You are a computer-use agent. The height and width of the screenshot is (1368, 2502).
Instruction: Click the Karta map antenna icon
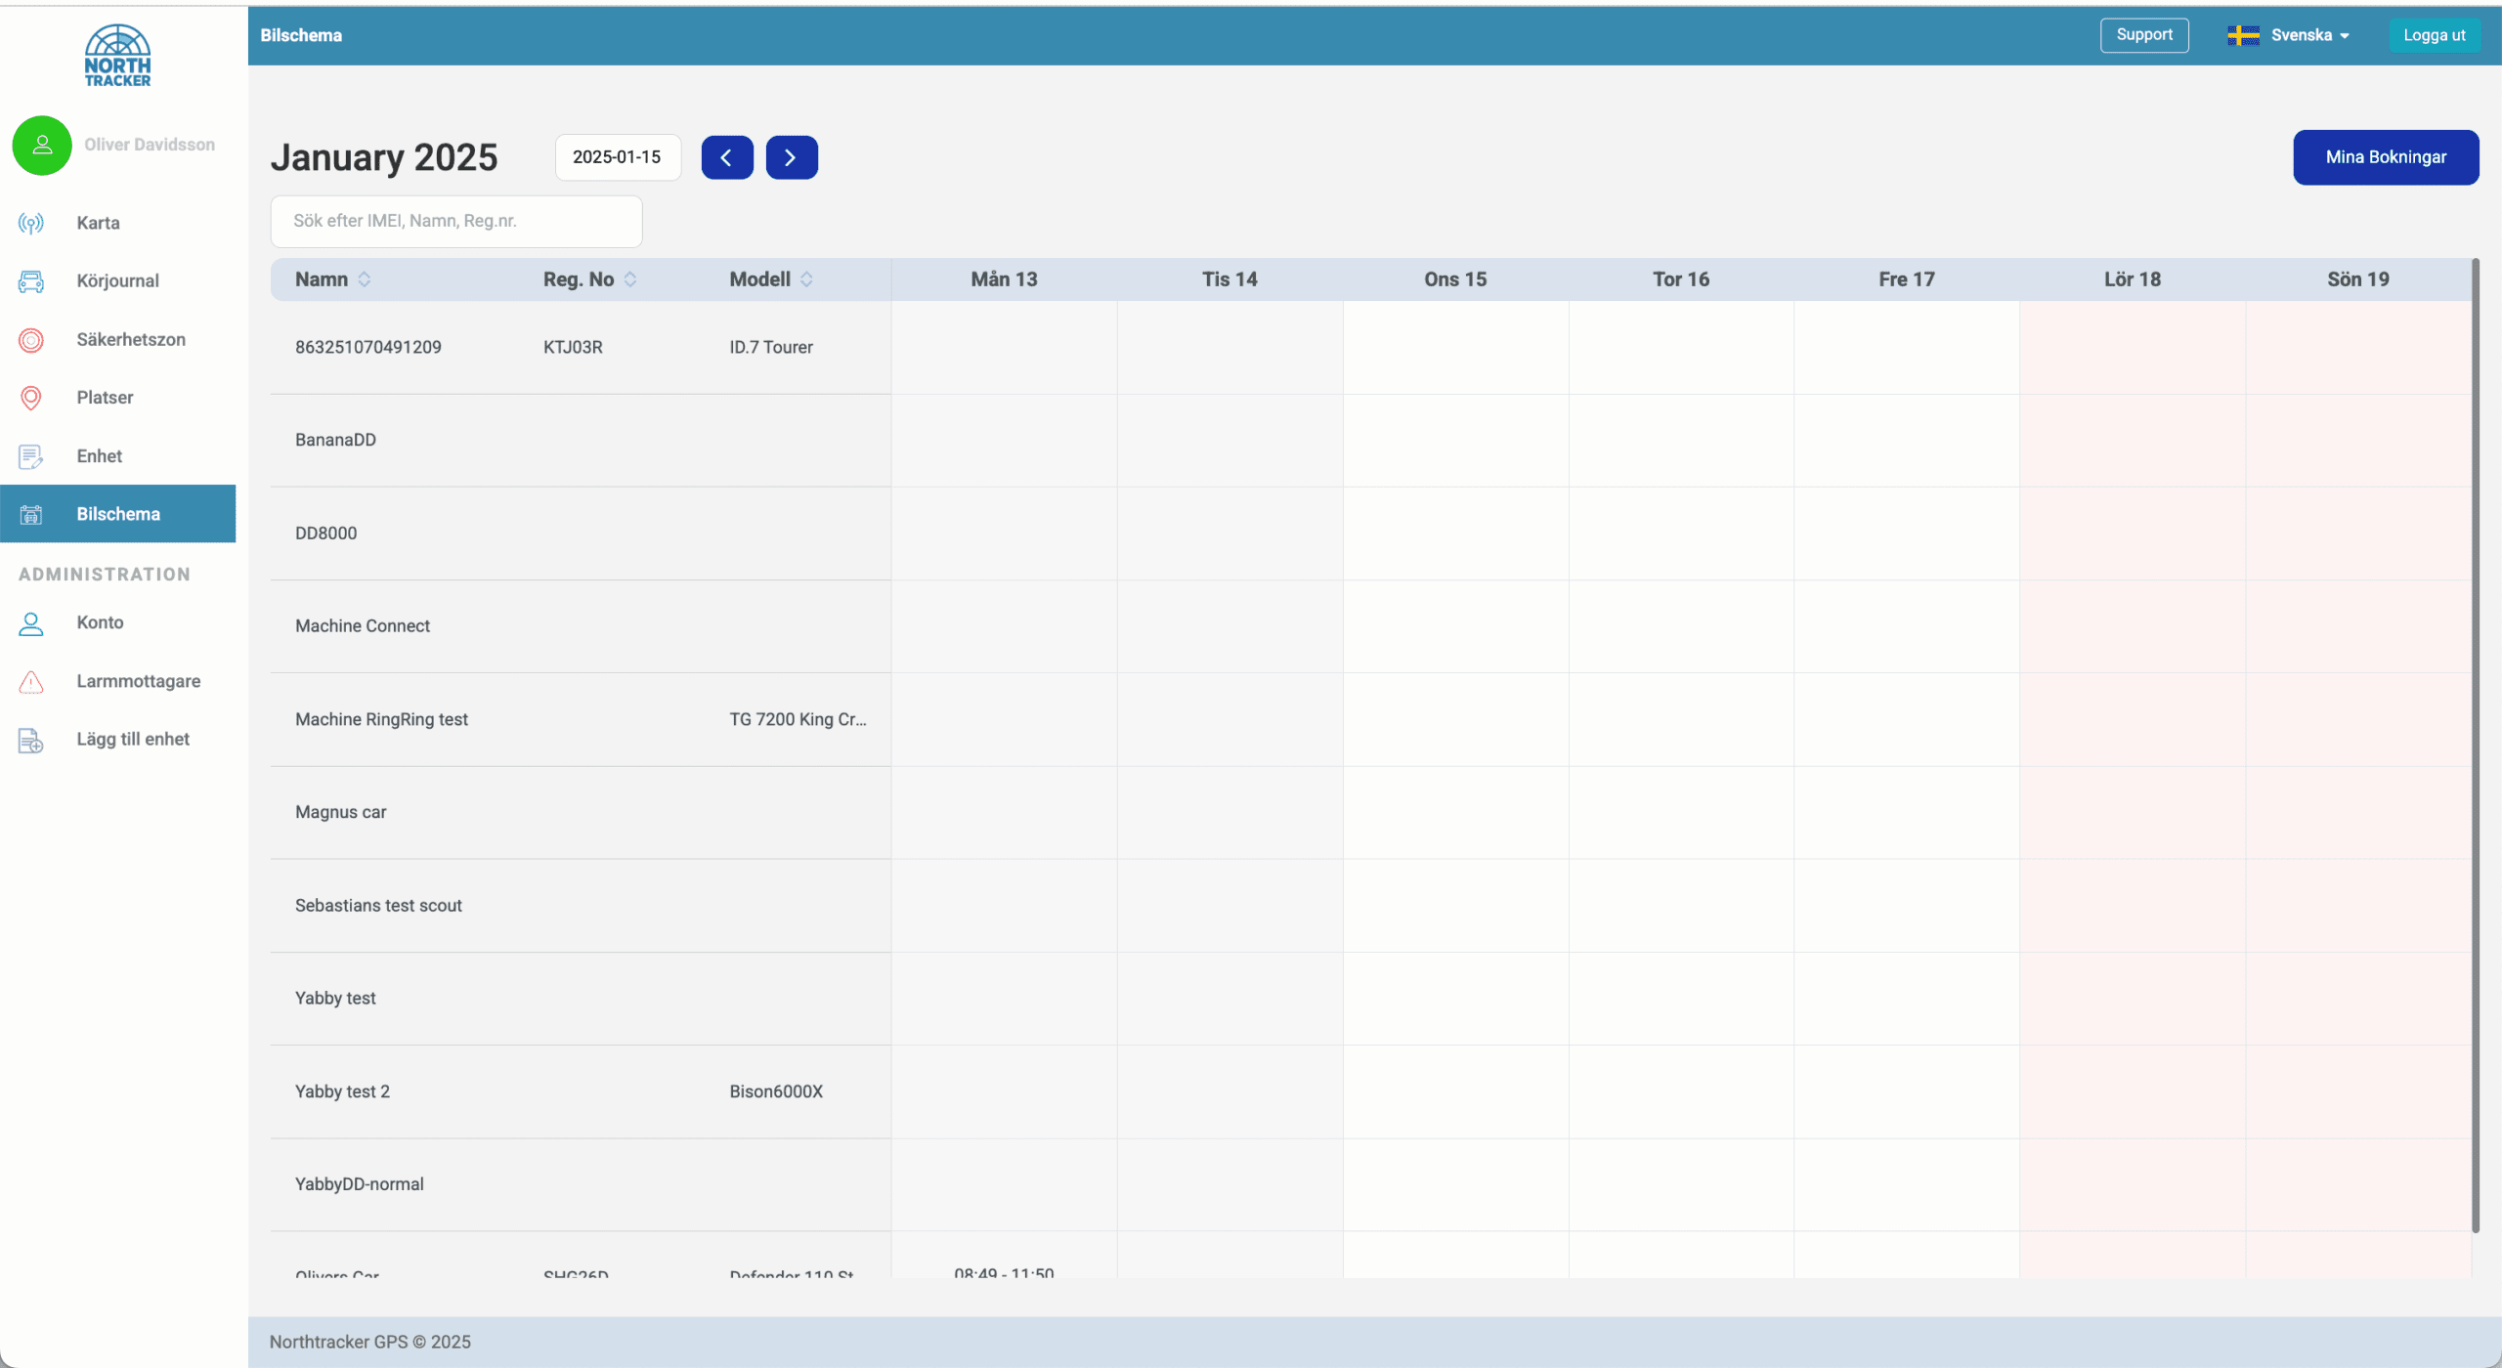pos(31,223)
